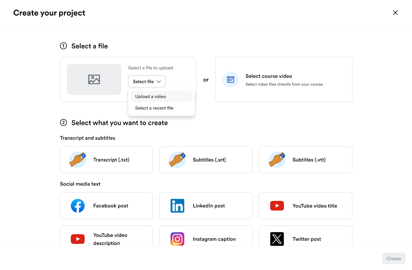Open the Select course video card
Image resolution: width=412 pixels, height=270 pixels.
(284, 80)
